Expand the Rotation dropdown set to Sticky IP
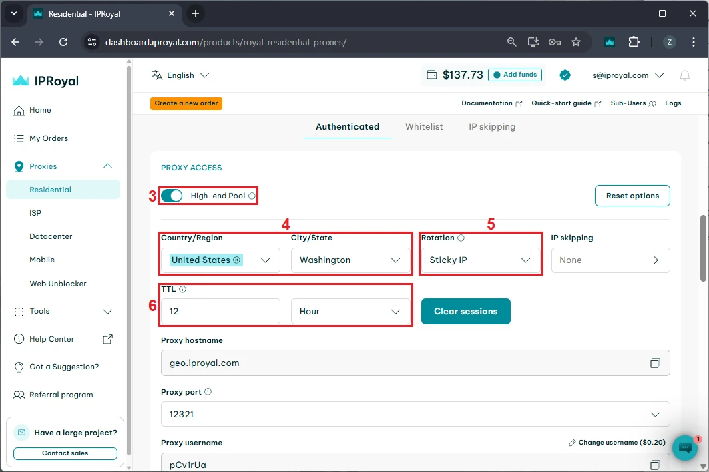This screenshot has height=472, width=709. pos(480,260)
